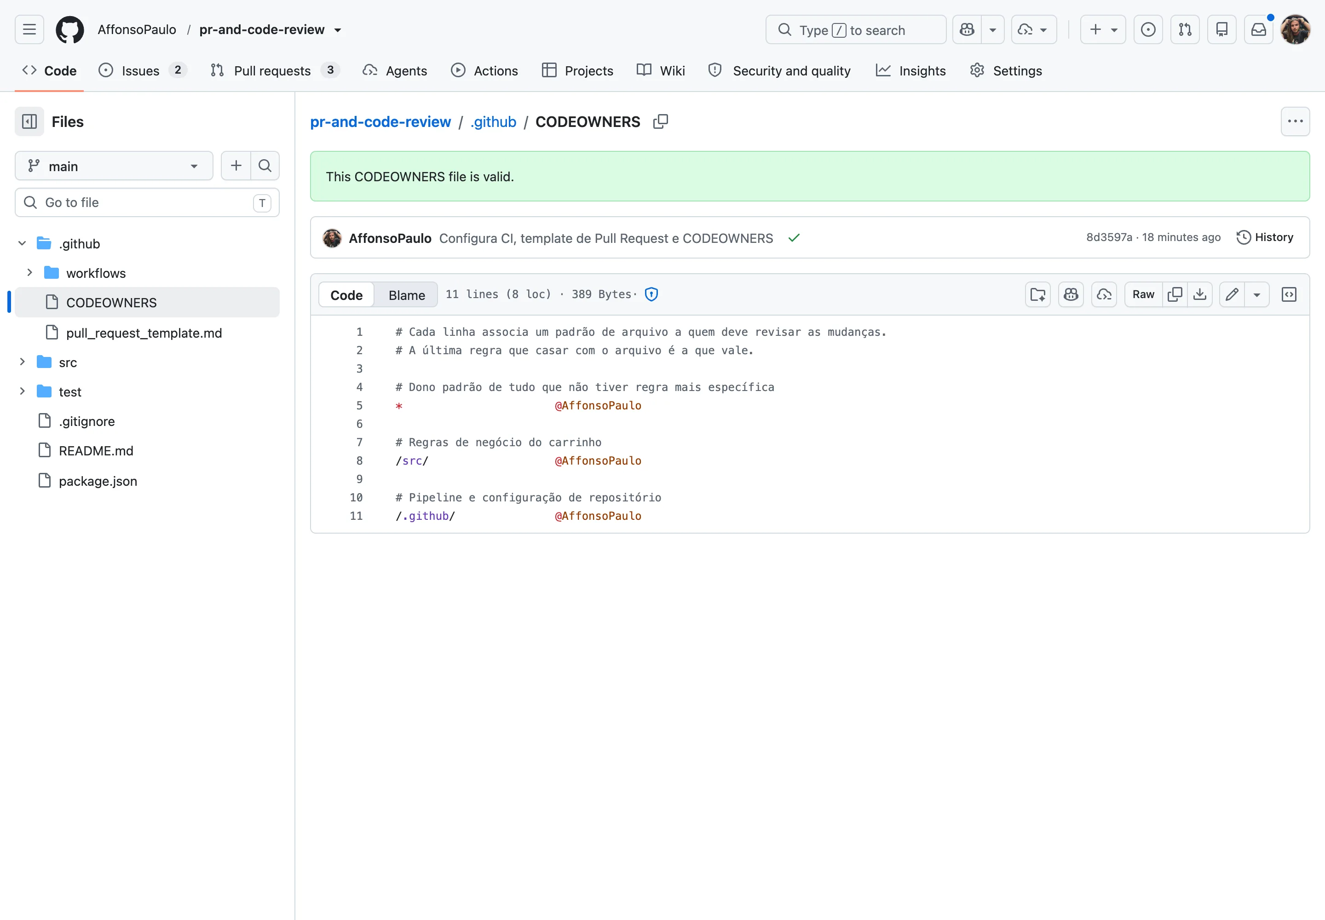
Task: Focus the Go to file input
Action: [x=147, y=202]
